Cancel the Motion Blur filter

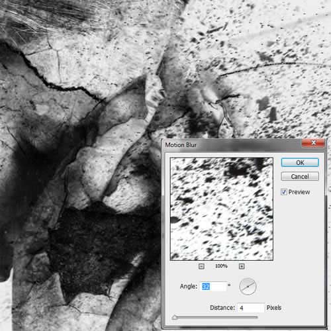[x=300, y=176]
